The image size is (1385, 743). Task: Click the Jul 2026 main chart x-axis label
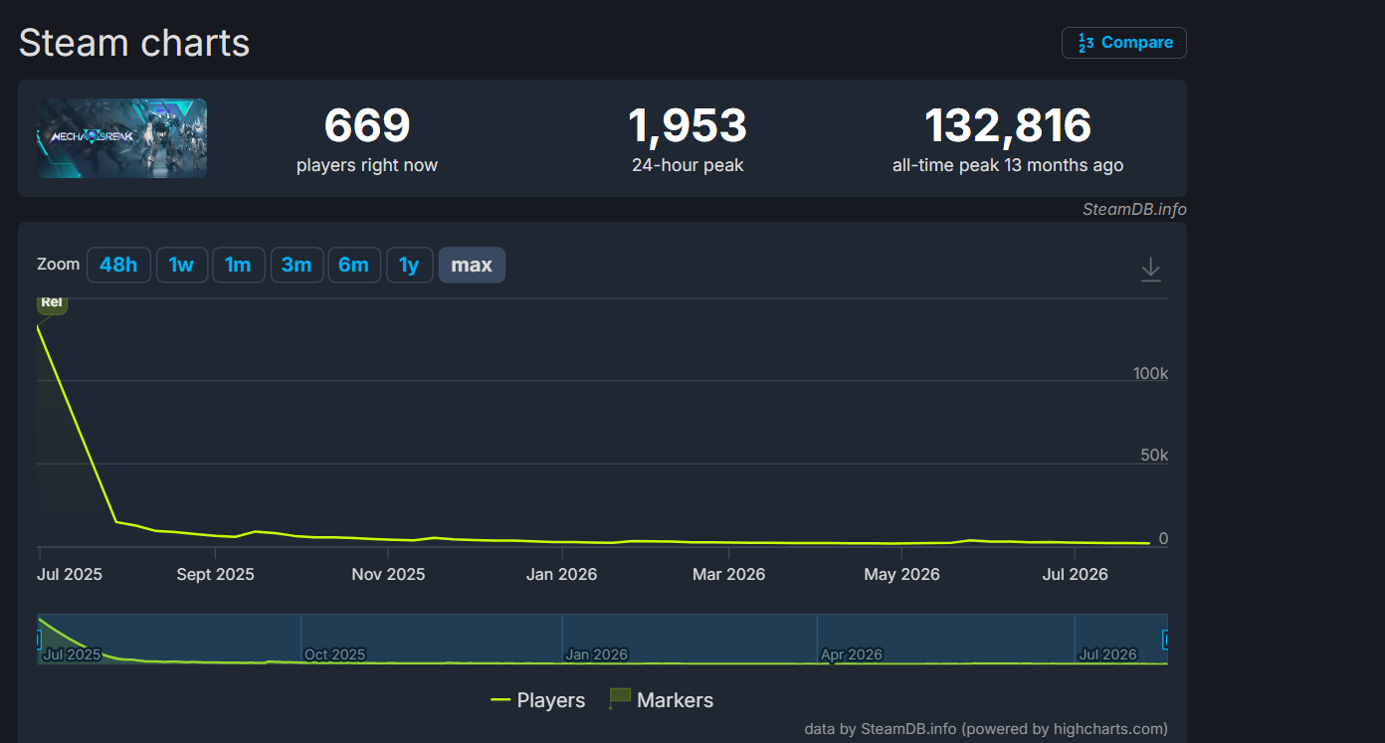point(1075,575)
